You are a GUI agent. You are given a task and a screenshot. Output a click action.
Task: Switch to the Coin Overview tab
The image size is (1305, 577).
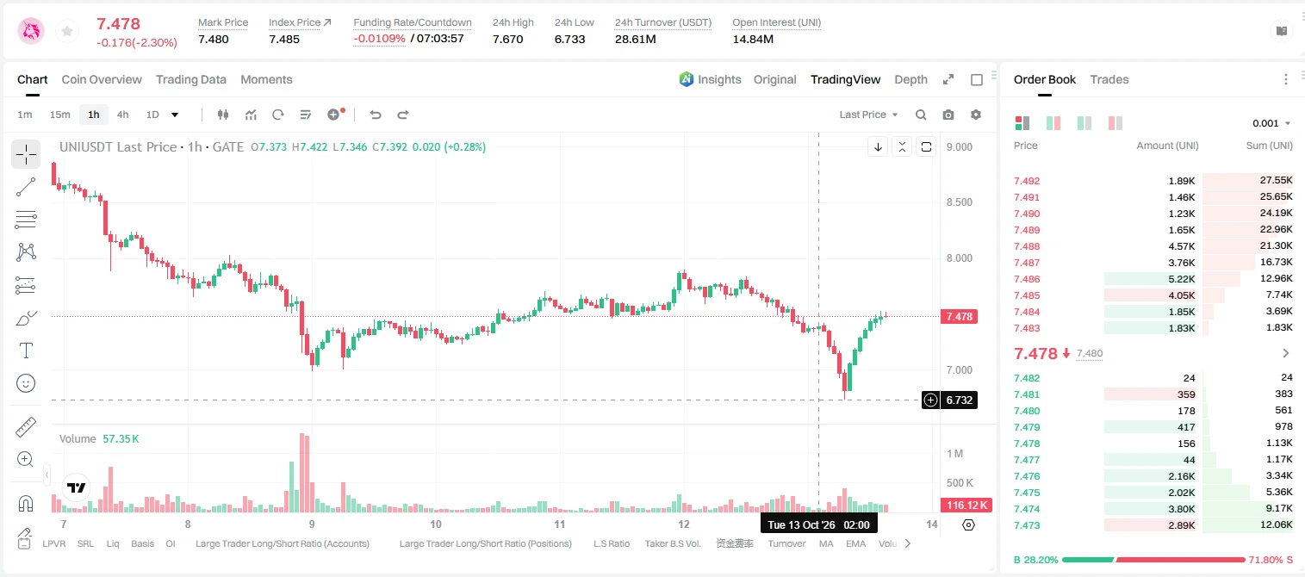click(x=102, y=79)
